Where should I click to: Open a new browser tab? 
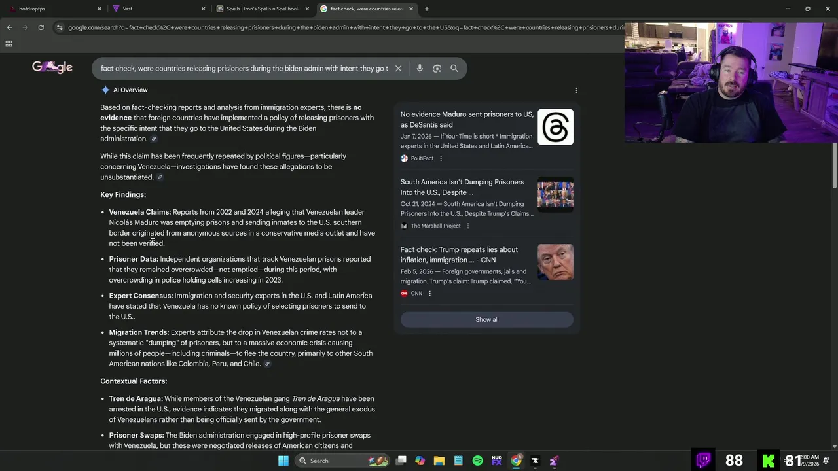pos(427,9)
